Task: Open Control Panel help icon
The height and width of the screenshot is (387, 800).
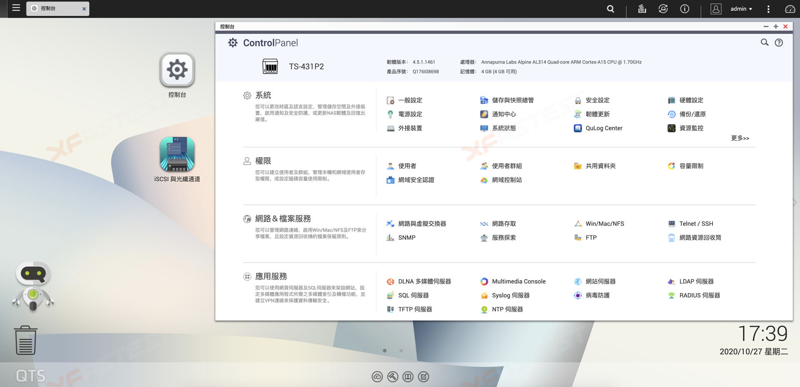Action: coord(779,42)
